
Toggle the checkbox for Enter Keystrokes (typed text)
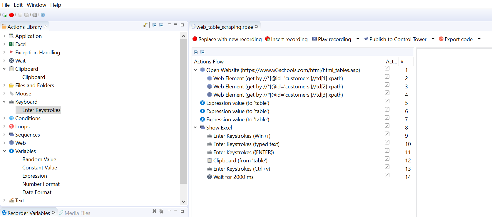[387, 142]
